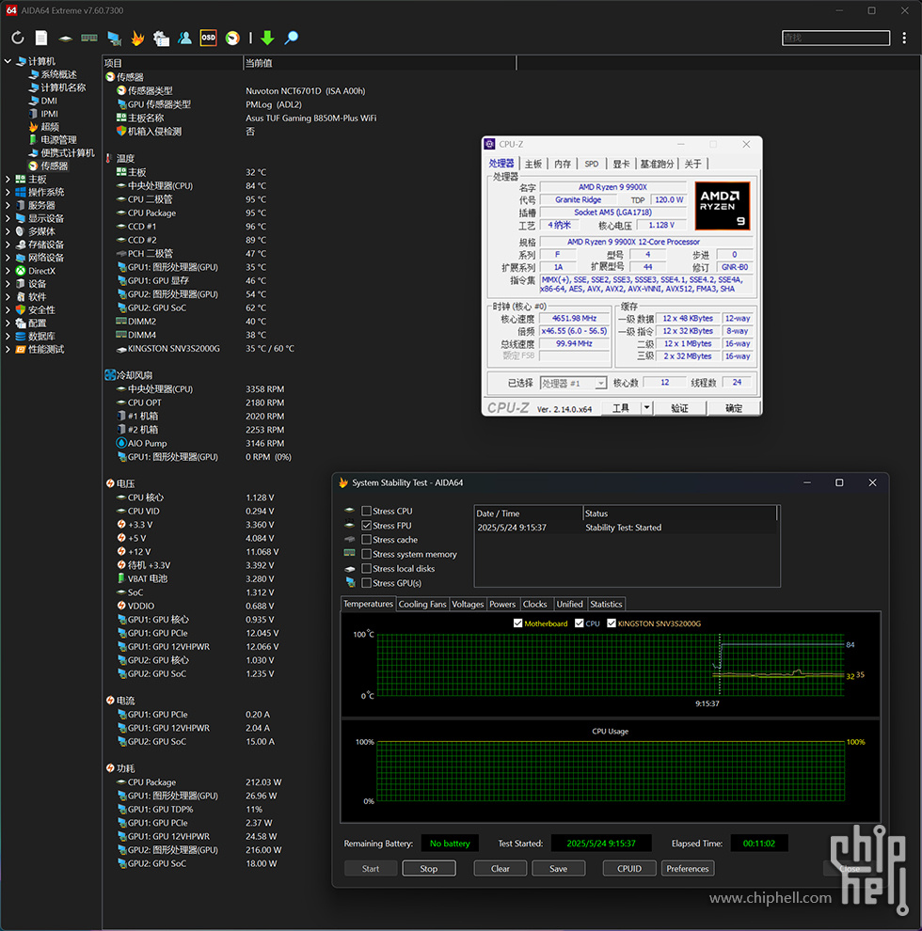
Task: Expand the 存储设备 tree node
Action: tap(8, 244)
